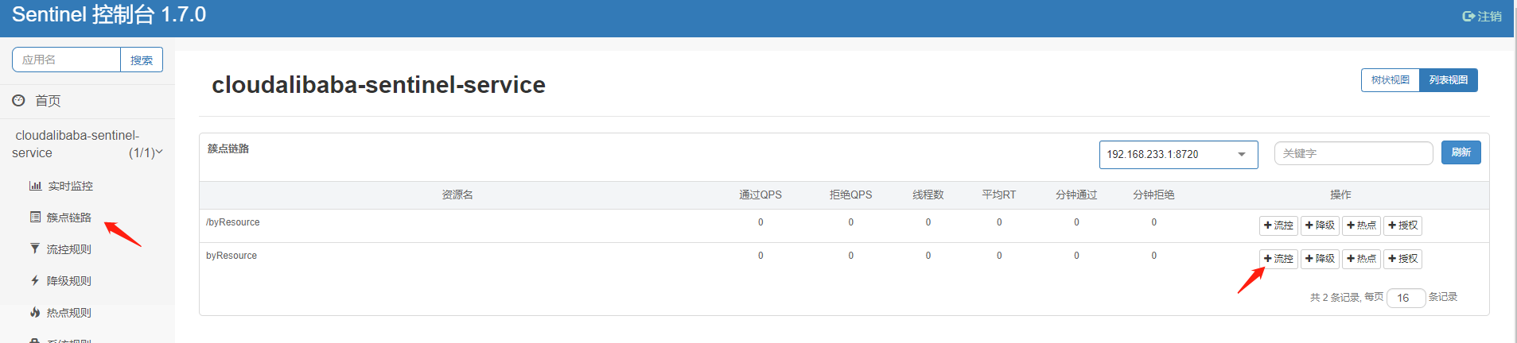This screenshot has width=1517, height=343.
Task: Click the 刷新 refresh button
Action: tap(1461, 152)
